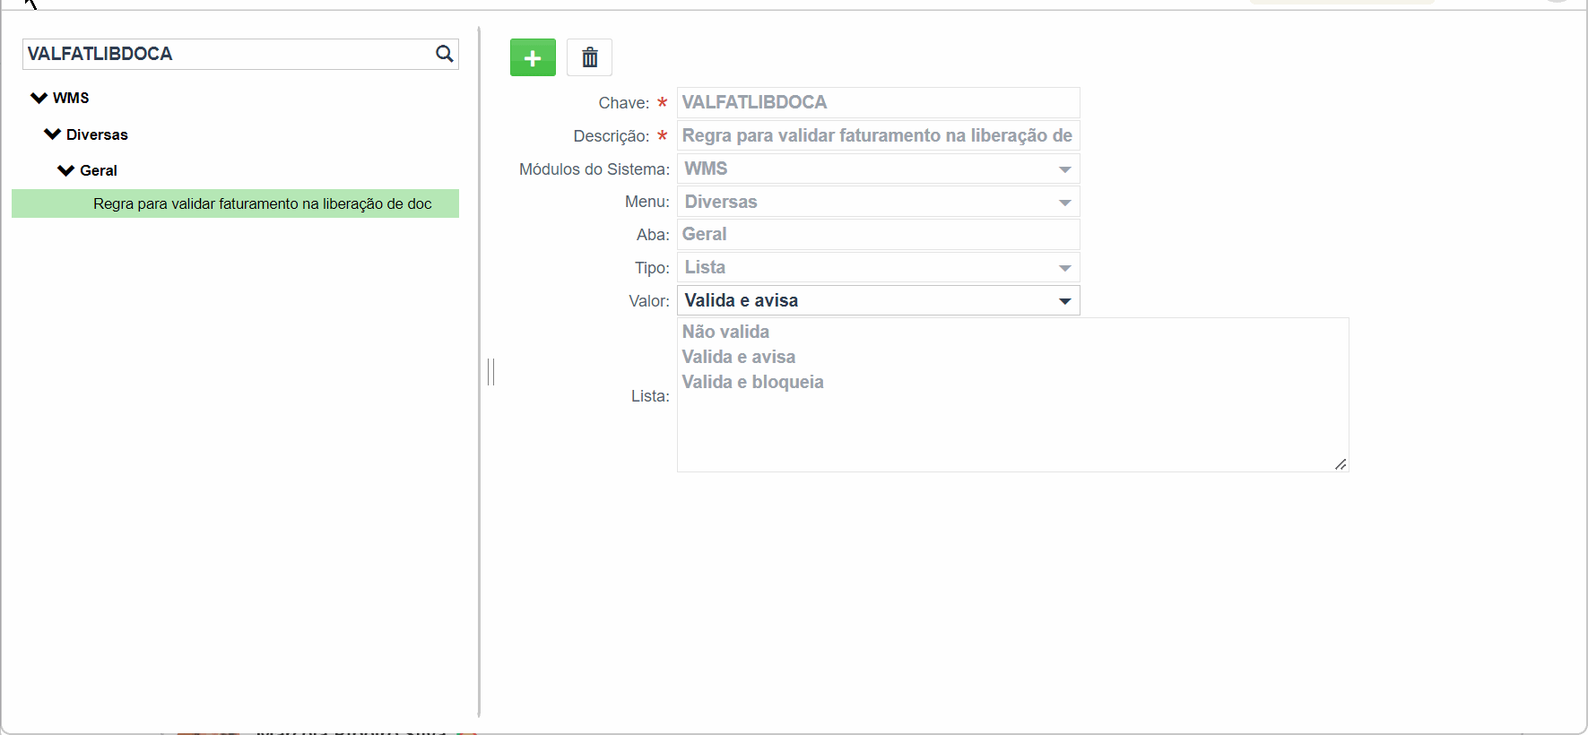Collapse the WMS tree node
The width and height of the screenshot is (1588, 735).
[39, 98]
